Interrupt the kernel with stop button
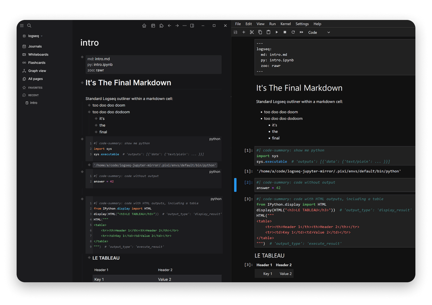The width and height of the screenshot is (432, 305). click(x=285, y=32)
